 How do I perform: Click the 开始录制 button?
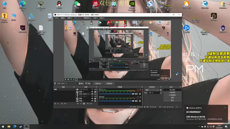pyautogui.click(x=172, y=93)
